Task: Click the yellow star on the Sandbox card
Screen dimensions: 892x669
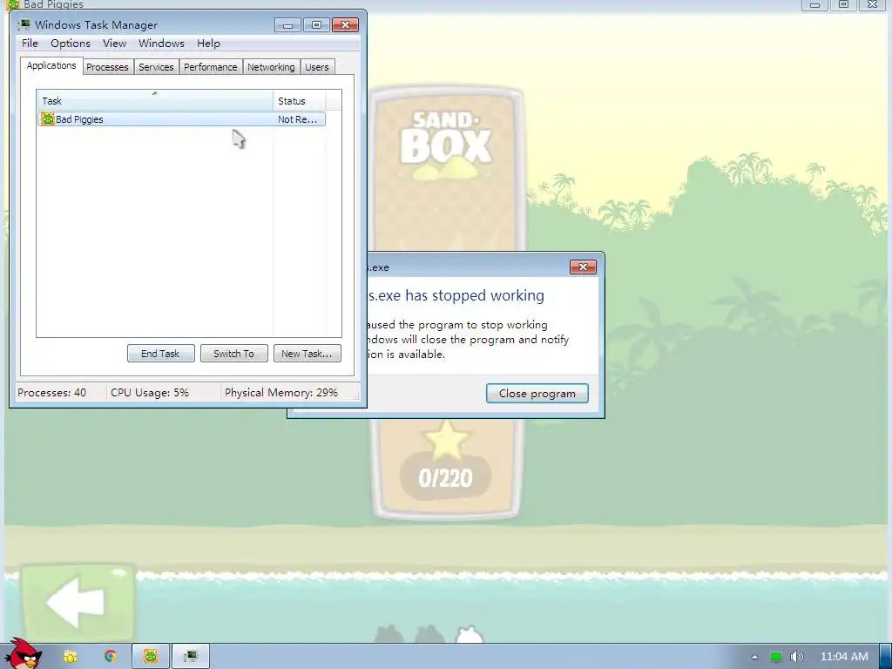Action: (x=447, y=440)
